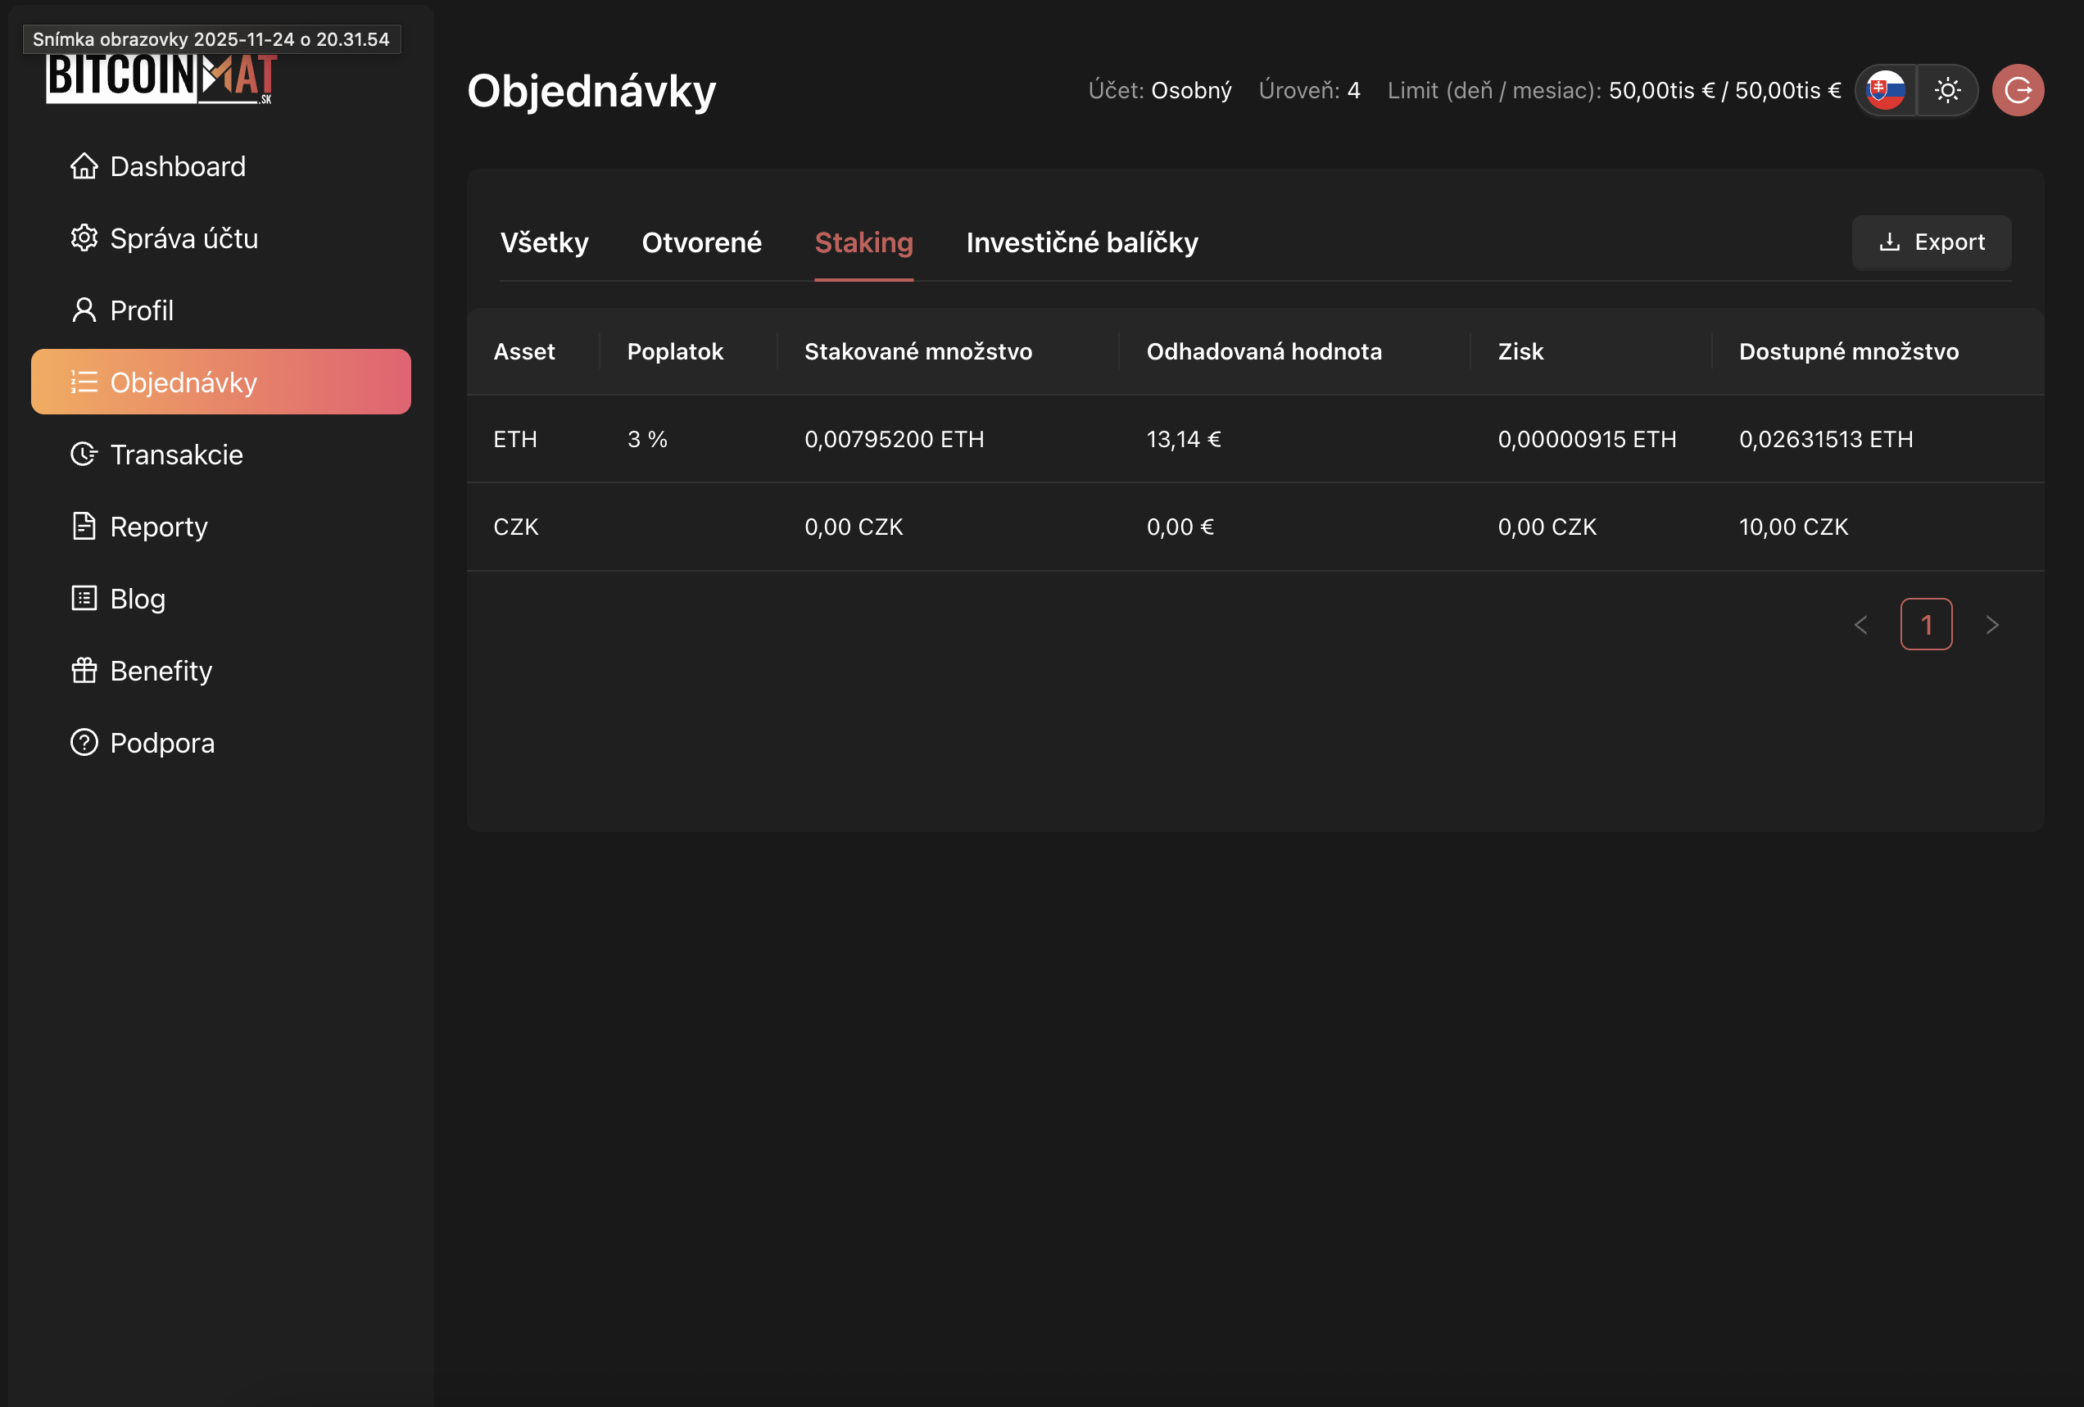This screenshot has width=2084, height=1407.
Task: Go to next page arrow
Action: coord(1991,625)
